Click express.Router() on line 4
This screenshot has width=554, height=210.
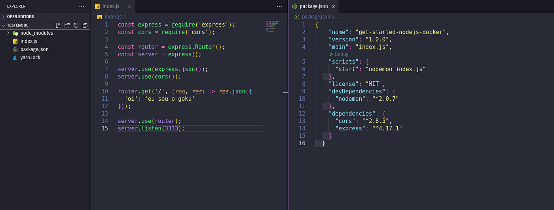pyautogui.click(x=195, y=47)
